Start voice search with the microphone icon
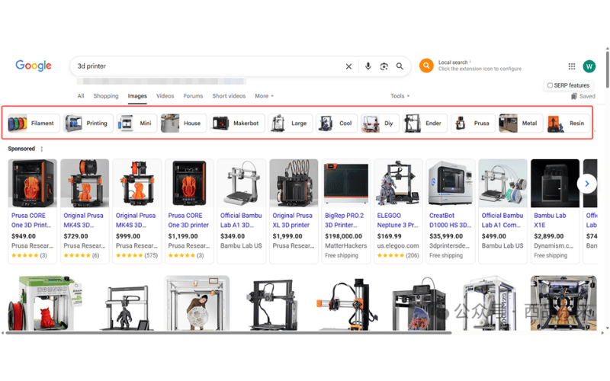Image resolution: width=610 pixels, height=381 pixels. pyautogui.click(x=368, y=66)
